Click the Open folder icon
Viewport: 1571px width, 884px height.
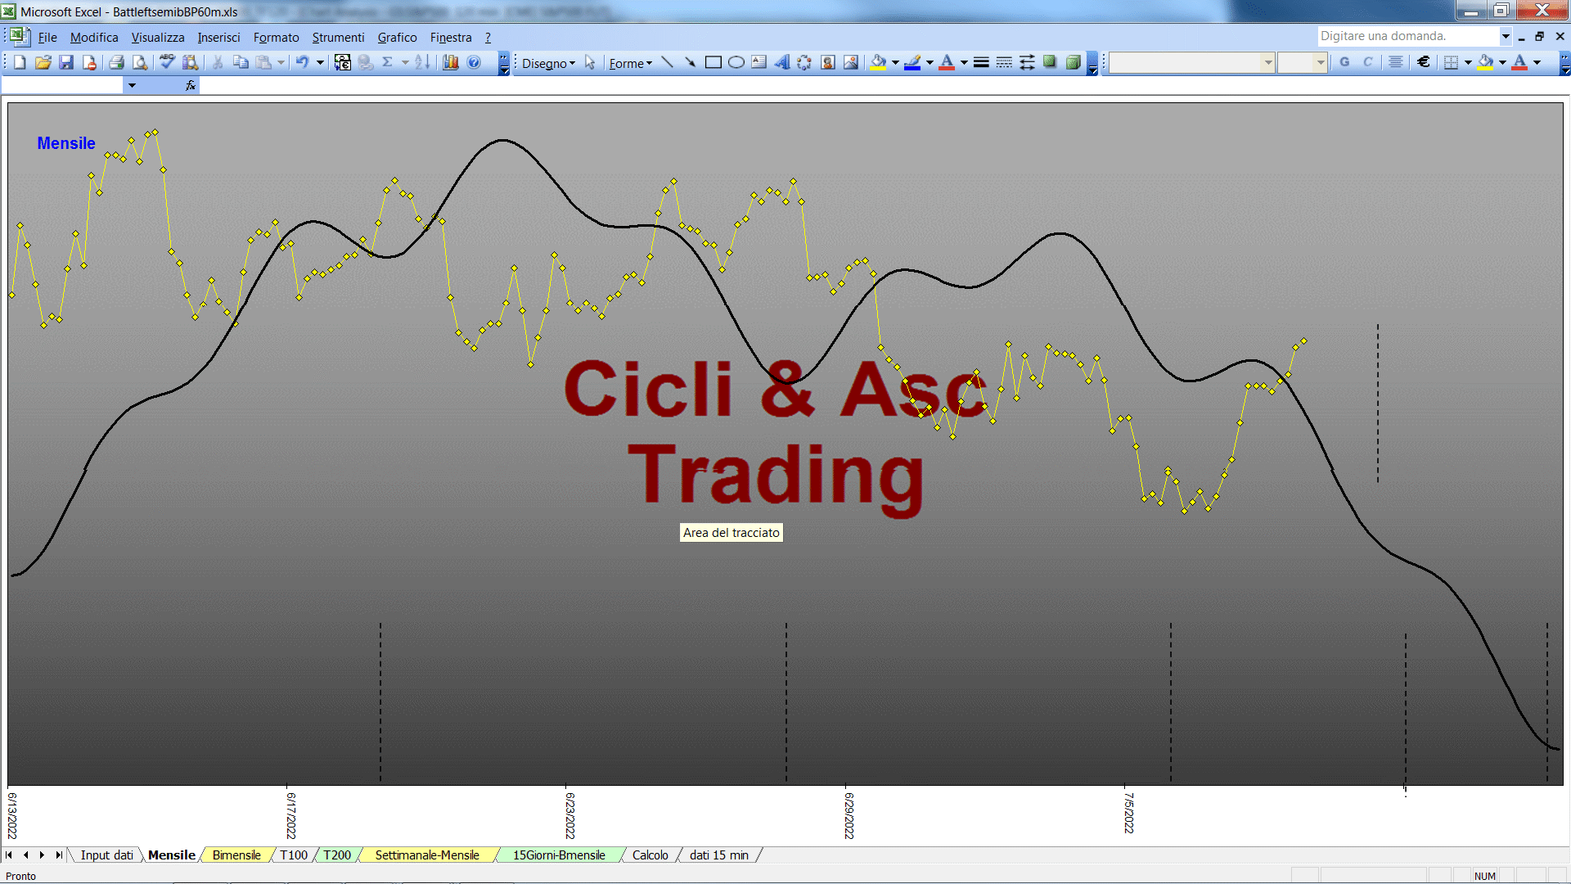coord(43,62)
